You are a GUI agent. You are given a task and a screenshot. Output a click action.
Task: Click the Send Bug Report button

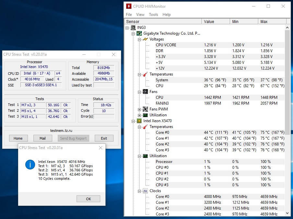(x=73, y=138)
